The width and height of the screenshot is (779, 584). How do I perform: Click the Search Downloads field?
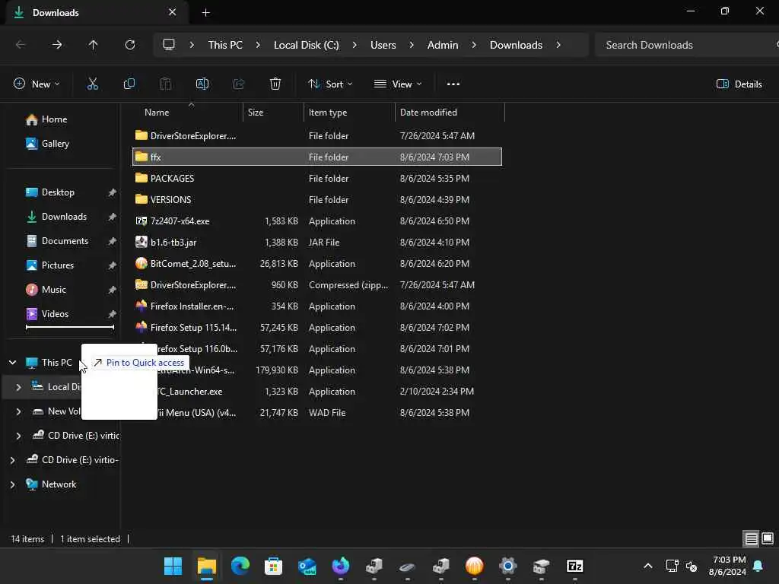click(688, 45)
